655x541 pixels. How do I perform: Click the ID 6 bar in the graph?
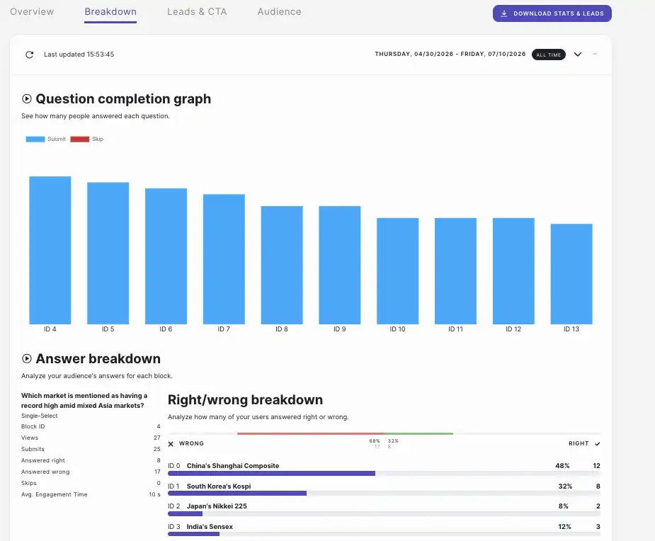point(166,256)
